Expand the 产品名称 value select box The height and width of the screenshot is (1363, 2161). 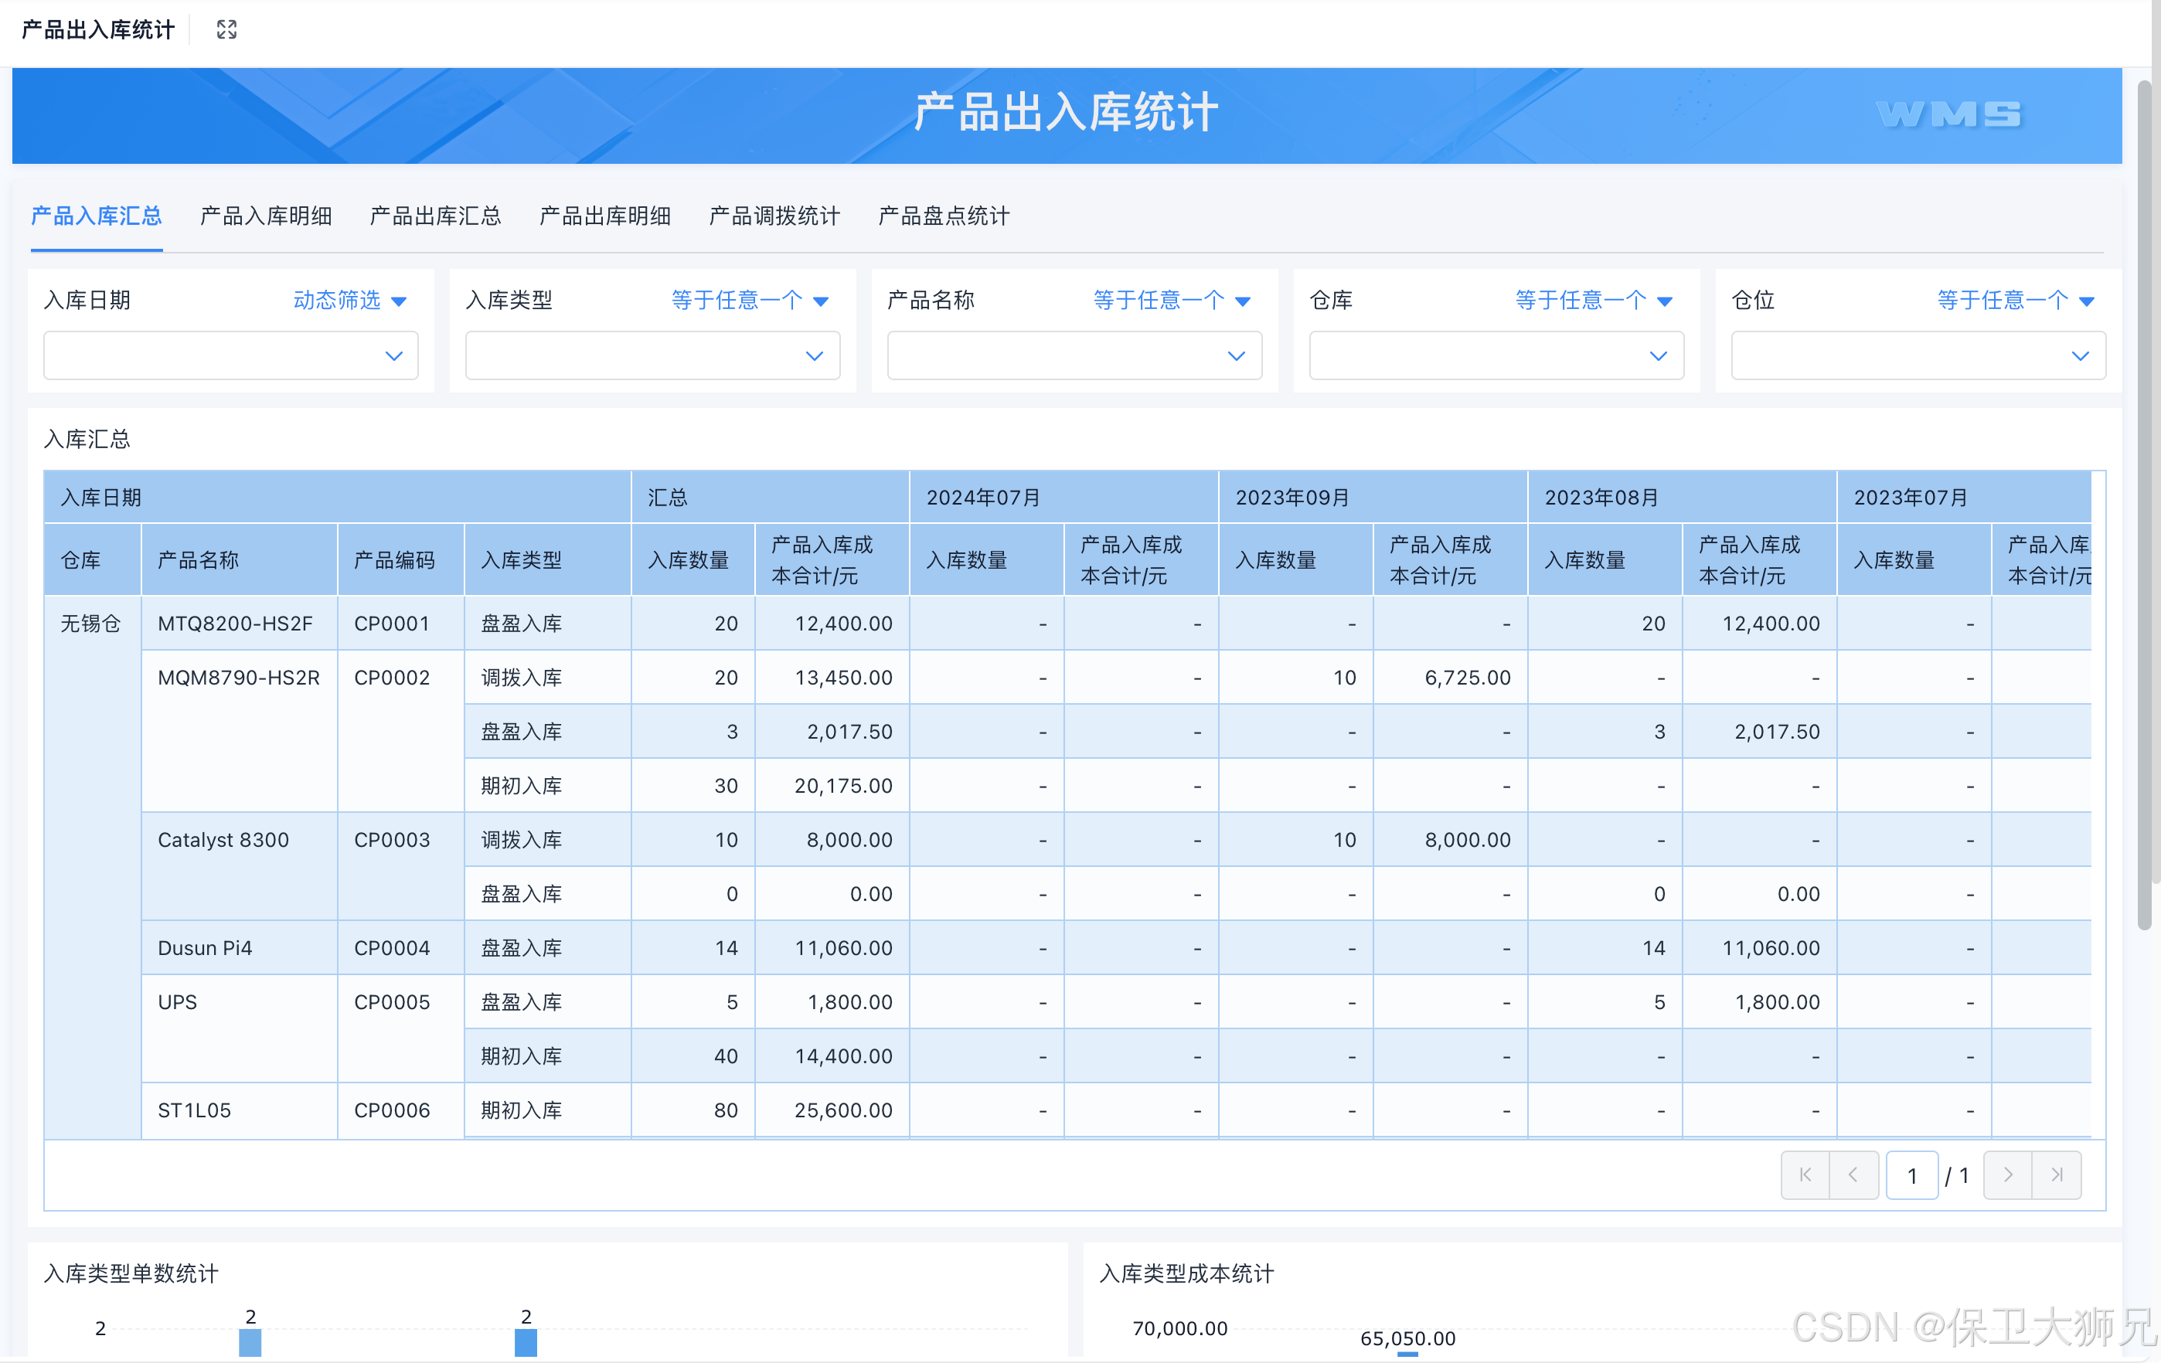(x=1074, y=356)
